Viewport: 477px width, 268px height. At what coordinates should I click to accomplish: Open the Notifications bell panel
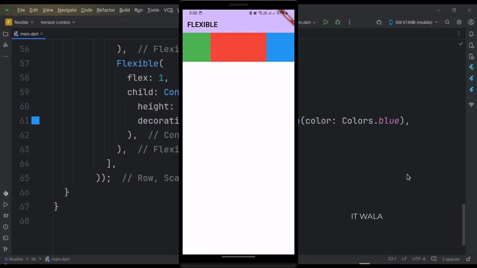471,34
